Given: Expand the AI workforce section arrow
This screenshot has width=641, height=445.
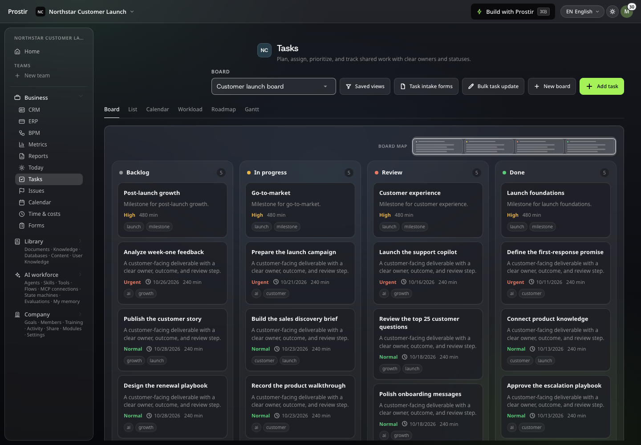Looking at the screenshot, I should pyautogui.click(x=80, y=275).
